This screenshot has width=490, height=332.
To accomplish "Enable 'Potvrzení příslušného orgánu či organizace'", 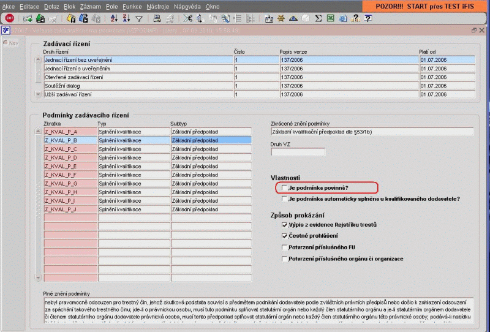I will coord(284,259).
